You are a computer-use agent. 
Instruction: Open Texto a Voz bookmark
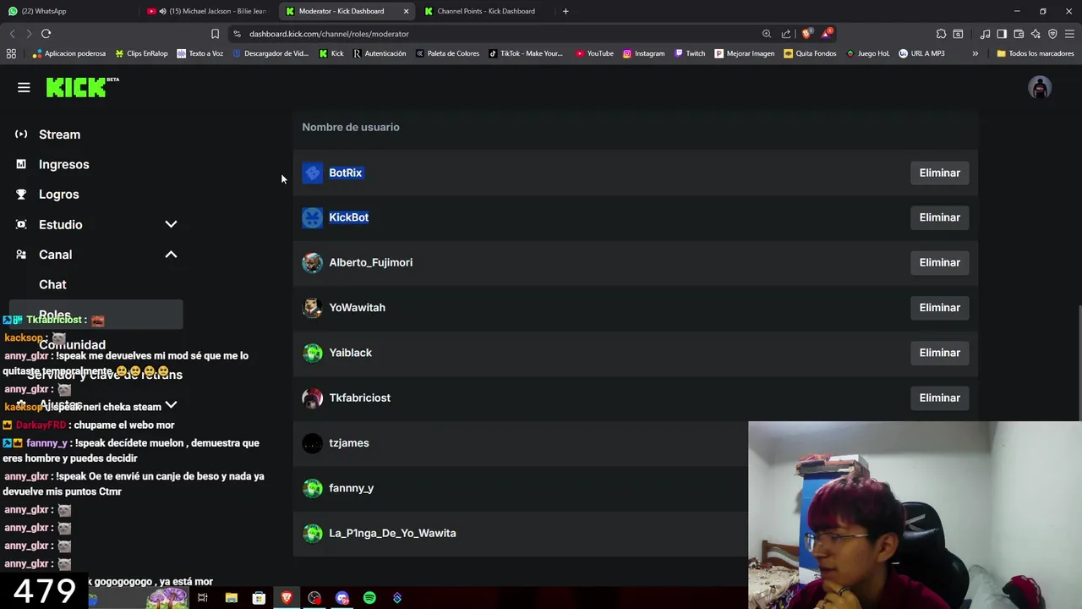[199, 53]
